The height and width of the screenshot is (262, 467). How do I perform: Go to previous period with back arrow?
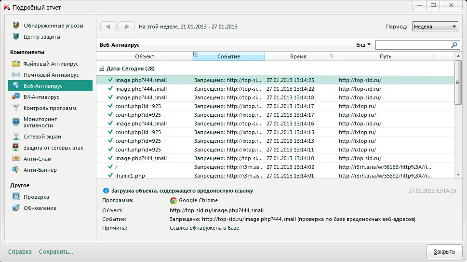[x=108, y=27]
